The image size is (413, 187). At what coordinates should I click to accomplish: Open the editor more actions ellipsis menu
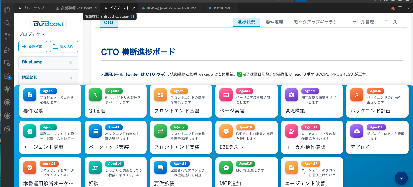(x=407, y=8)
